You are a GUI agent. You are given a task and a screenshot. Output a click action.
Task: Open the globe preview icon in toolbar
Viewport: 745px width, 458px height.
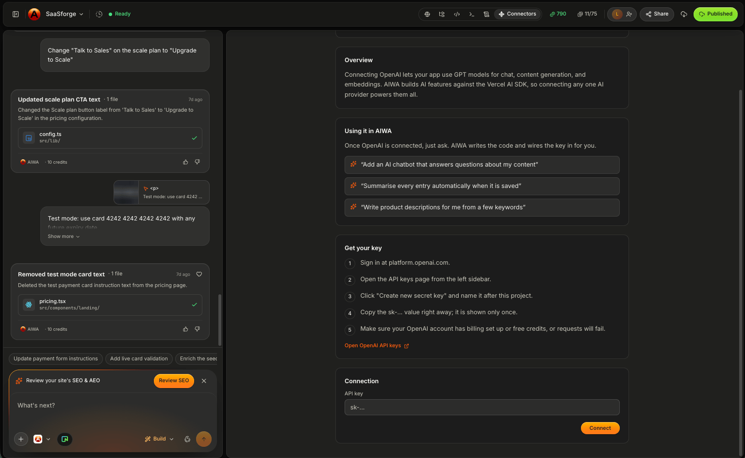tap(427, 14)
